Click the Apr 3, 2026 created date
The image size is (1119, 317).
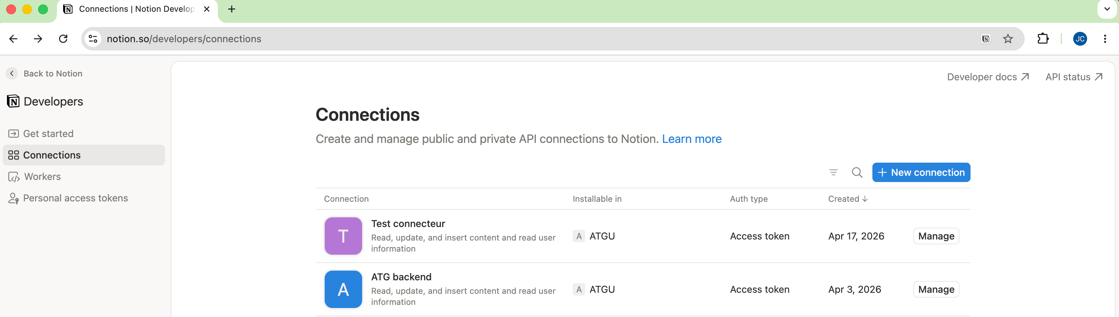(854, 290)
